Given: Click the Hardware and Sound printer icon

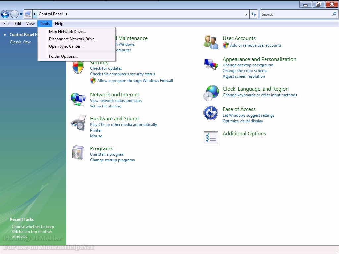Looking at the screenshot, I should click(78, 123).
